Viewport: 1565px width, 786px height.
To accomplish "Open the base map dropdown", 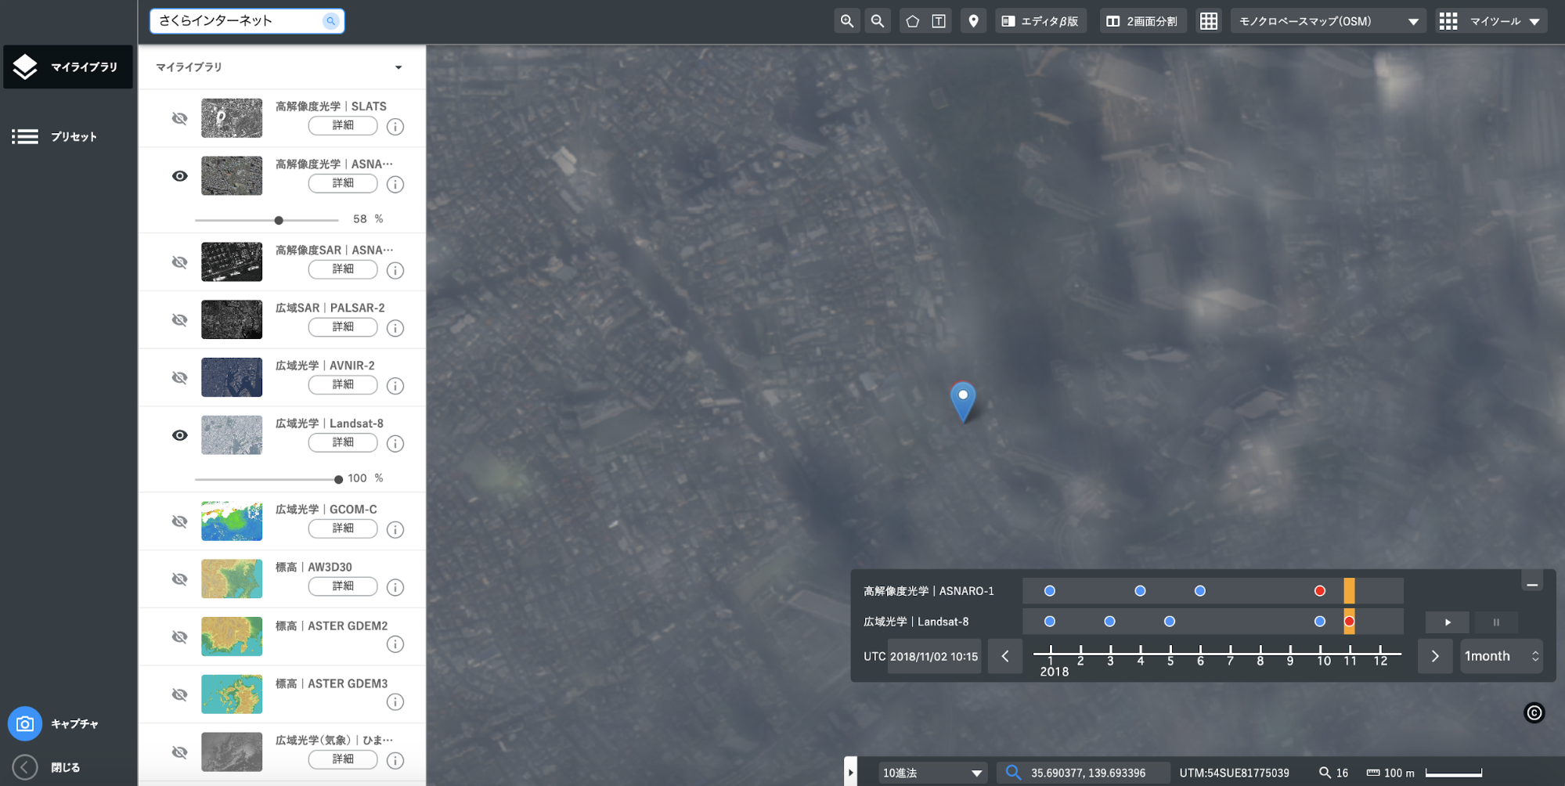I will pyautogui.click(x=1327, y=21).
